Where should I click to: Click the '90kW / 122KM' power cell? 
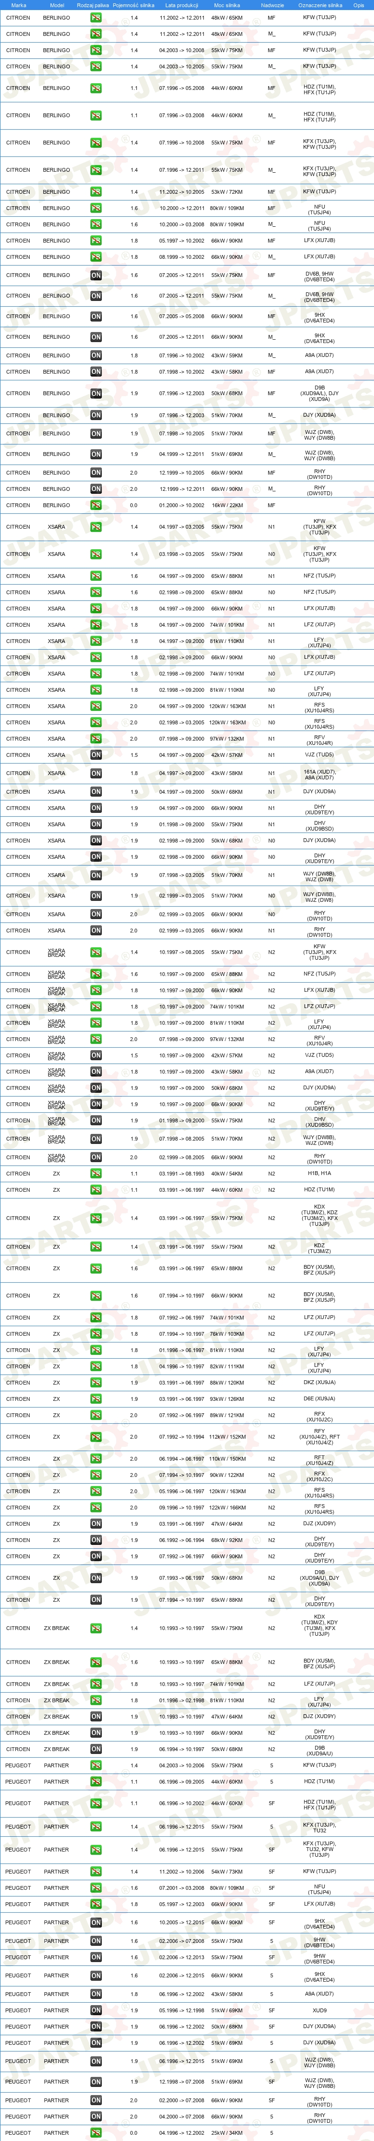coord(227,1475)
